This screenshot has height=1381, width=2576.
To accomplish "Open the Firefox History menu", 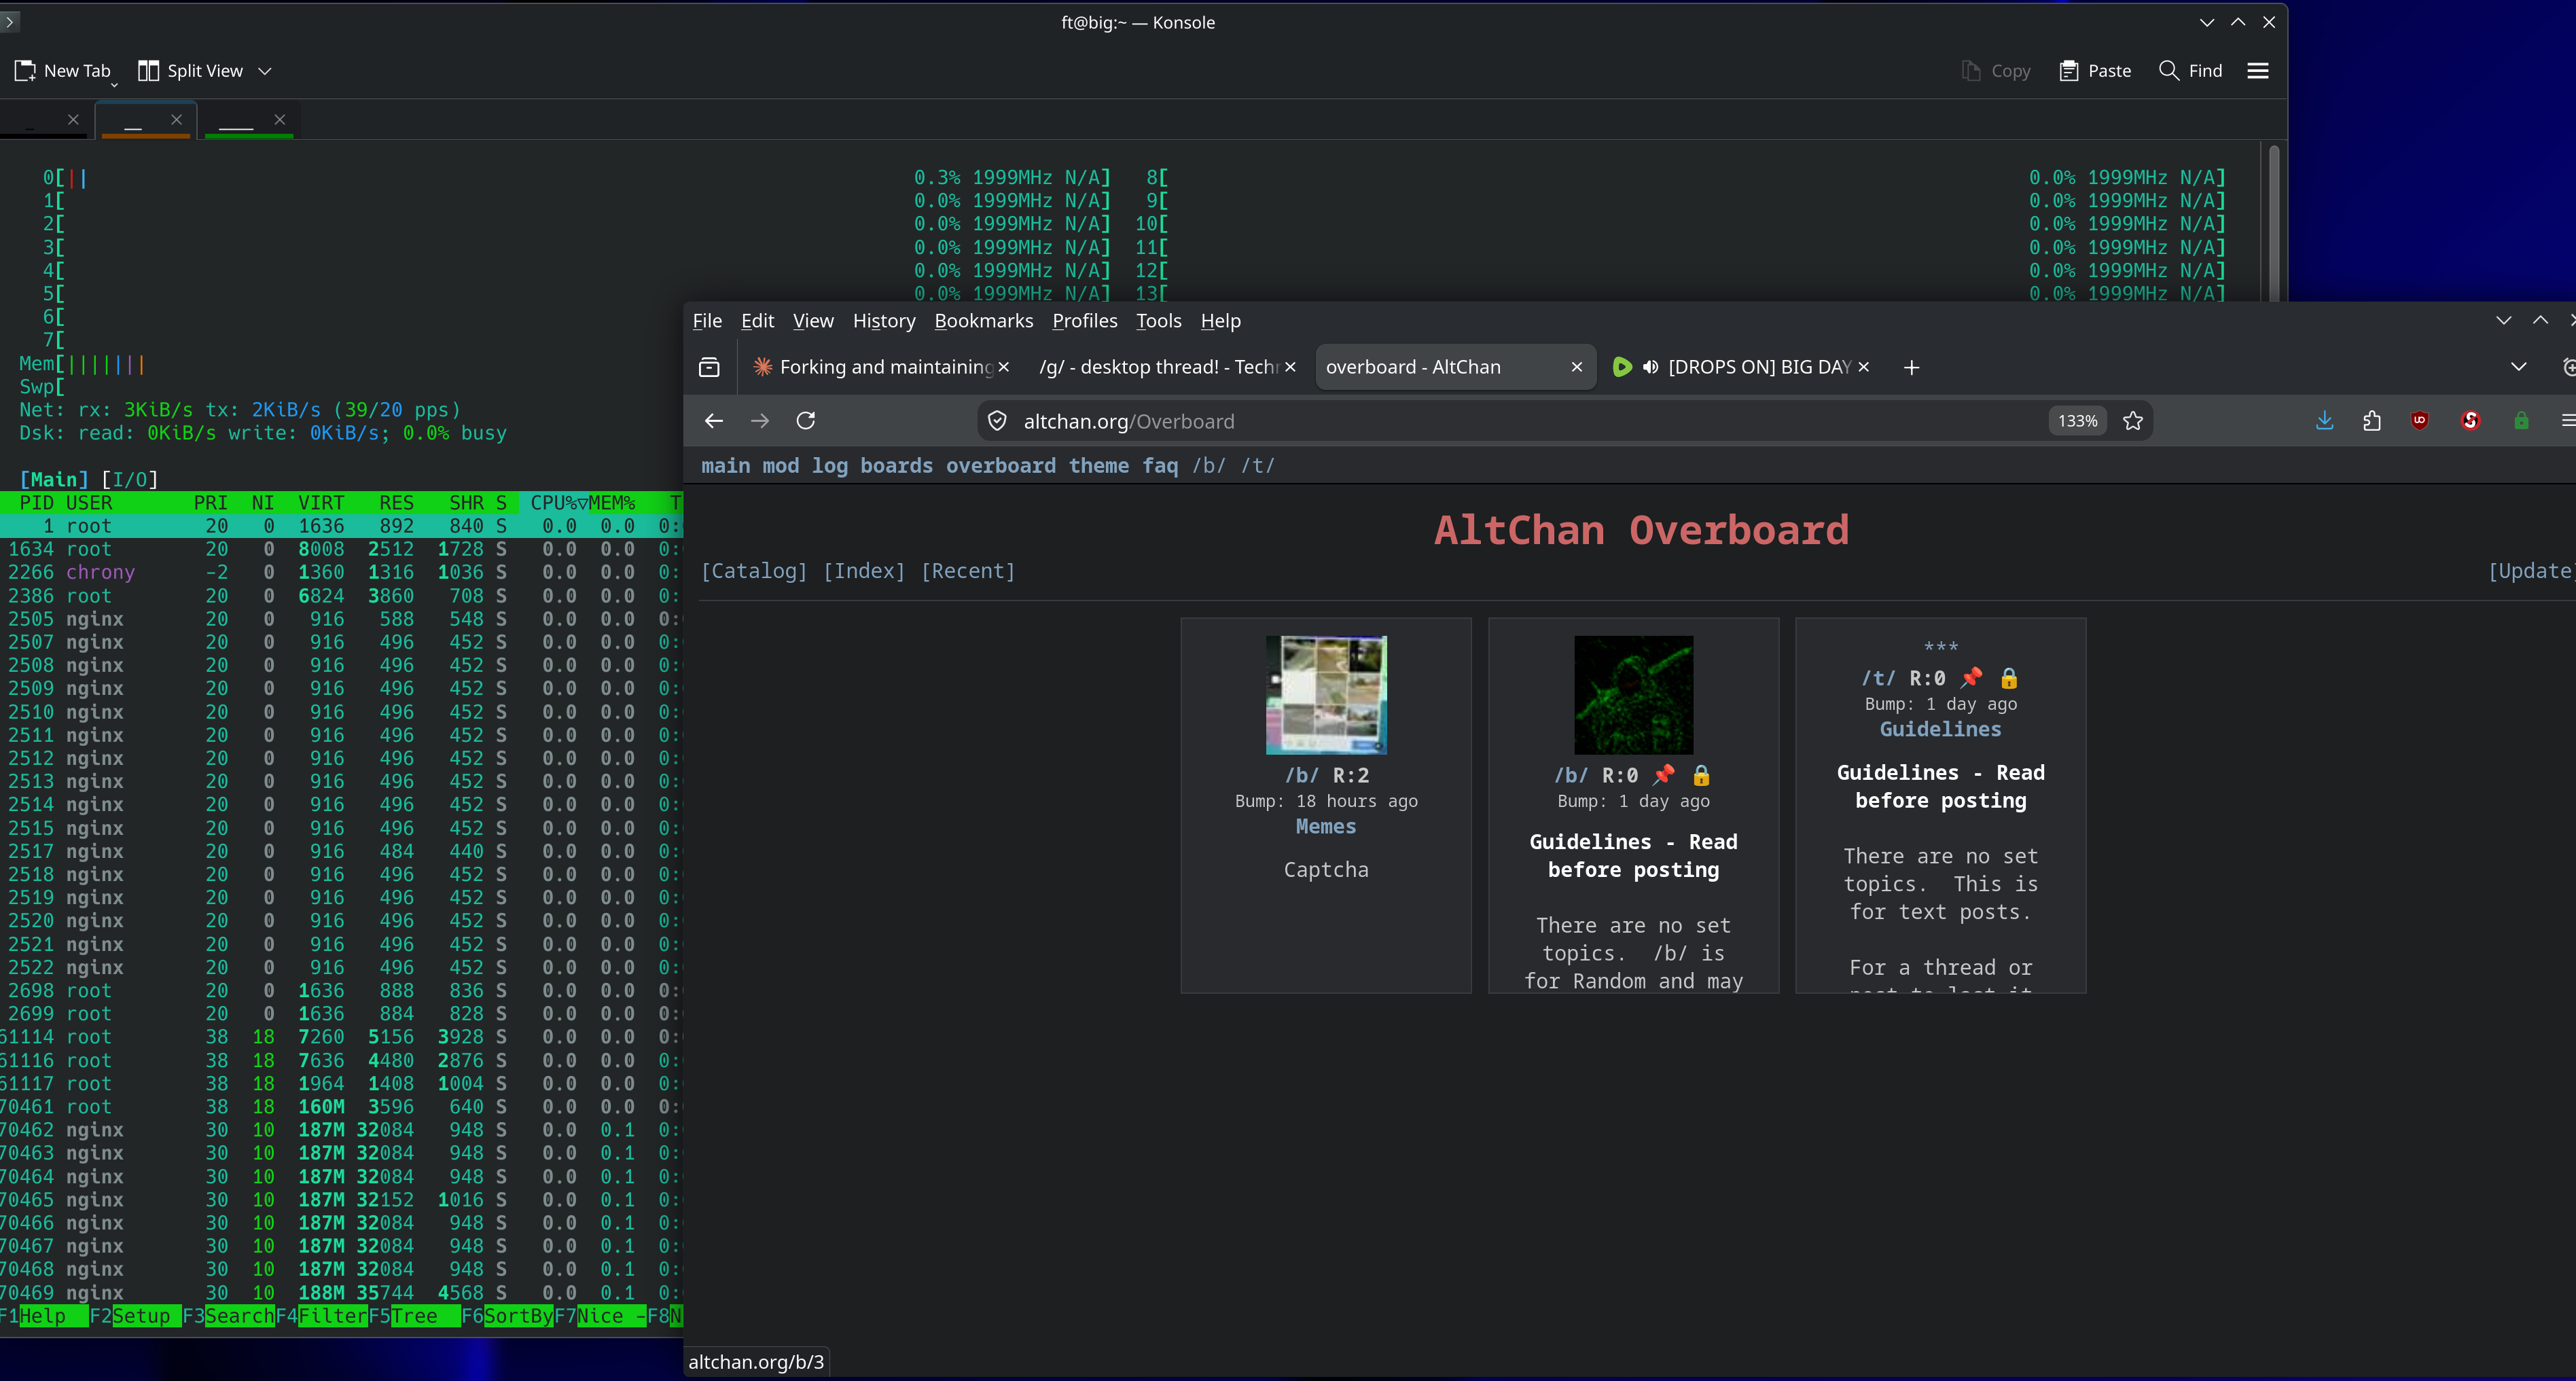I will pyautogui.click(x=884, y=321).
